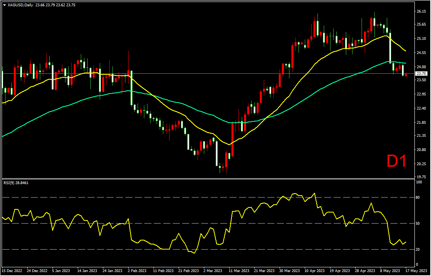Click the 28 Apr 2023 date label

pos(364,271)
